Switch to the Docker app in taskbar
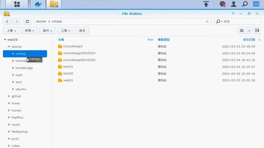The height and width of the screenshot is (148, 264). click(38, 4)
